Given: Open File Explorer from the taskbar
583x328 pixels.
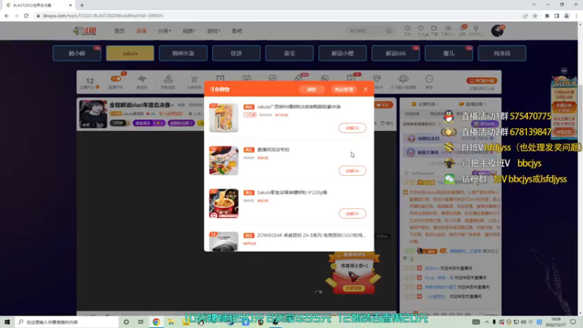Looking at the screenshot, I should (171, 321).
